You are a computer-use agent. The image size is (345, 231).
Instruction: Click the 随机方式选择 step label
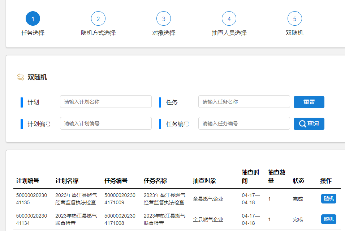pos(98,33)
